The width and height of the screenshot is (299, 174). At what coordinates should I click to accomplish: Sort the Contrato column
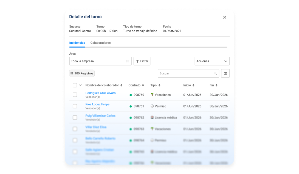[x=143, y=85]
